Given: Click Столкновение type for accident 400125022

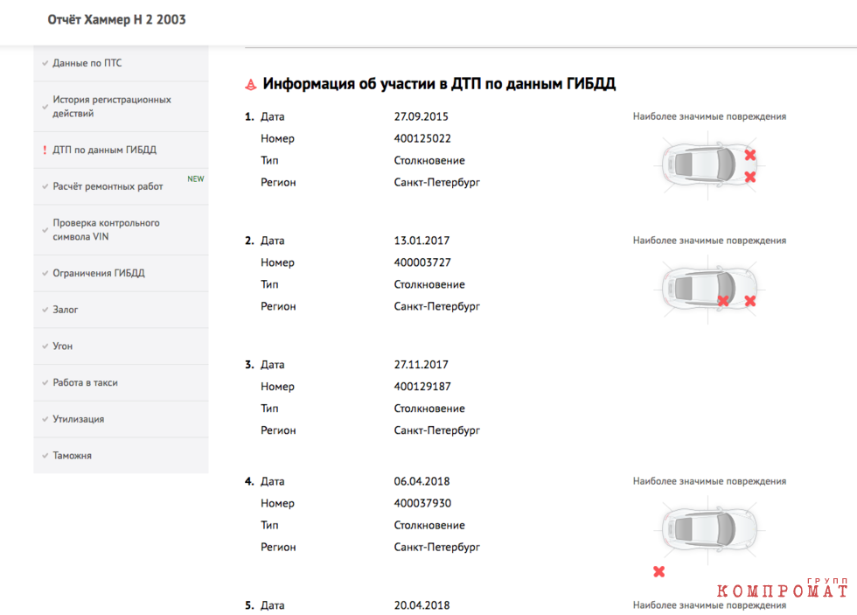Looking at the screenshot, I should point(429,161).
